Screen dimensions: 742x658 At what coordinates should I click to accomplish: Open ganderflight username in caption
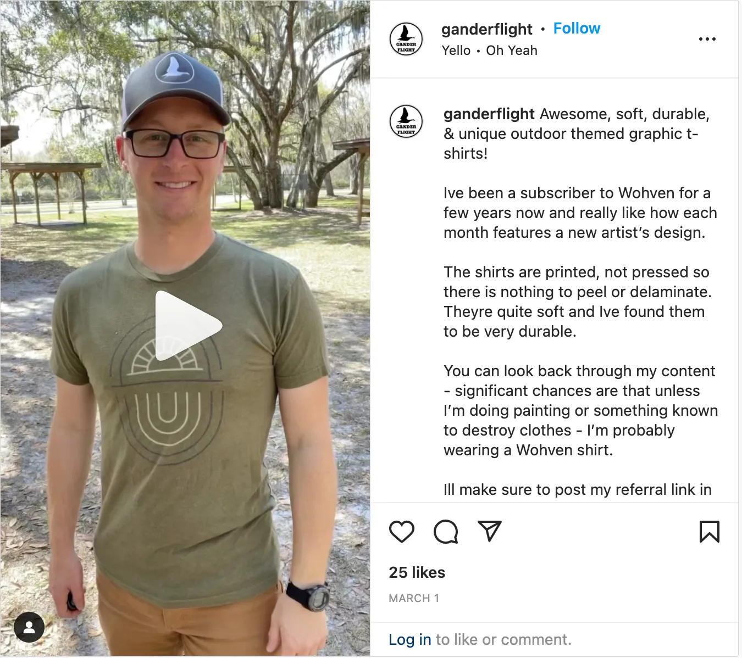(x=489, y=114)
